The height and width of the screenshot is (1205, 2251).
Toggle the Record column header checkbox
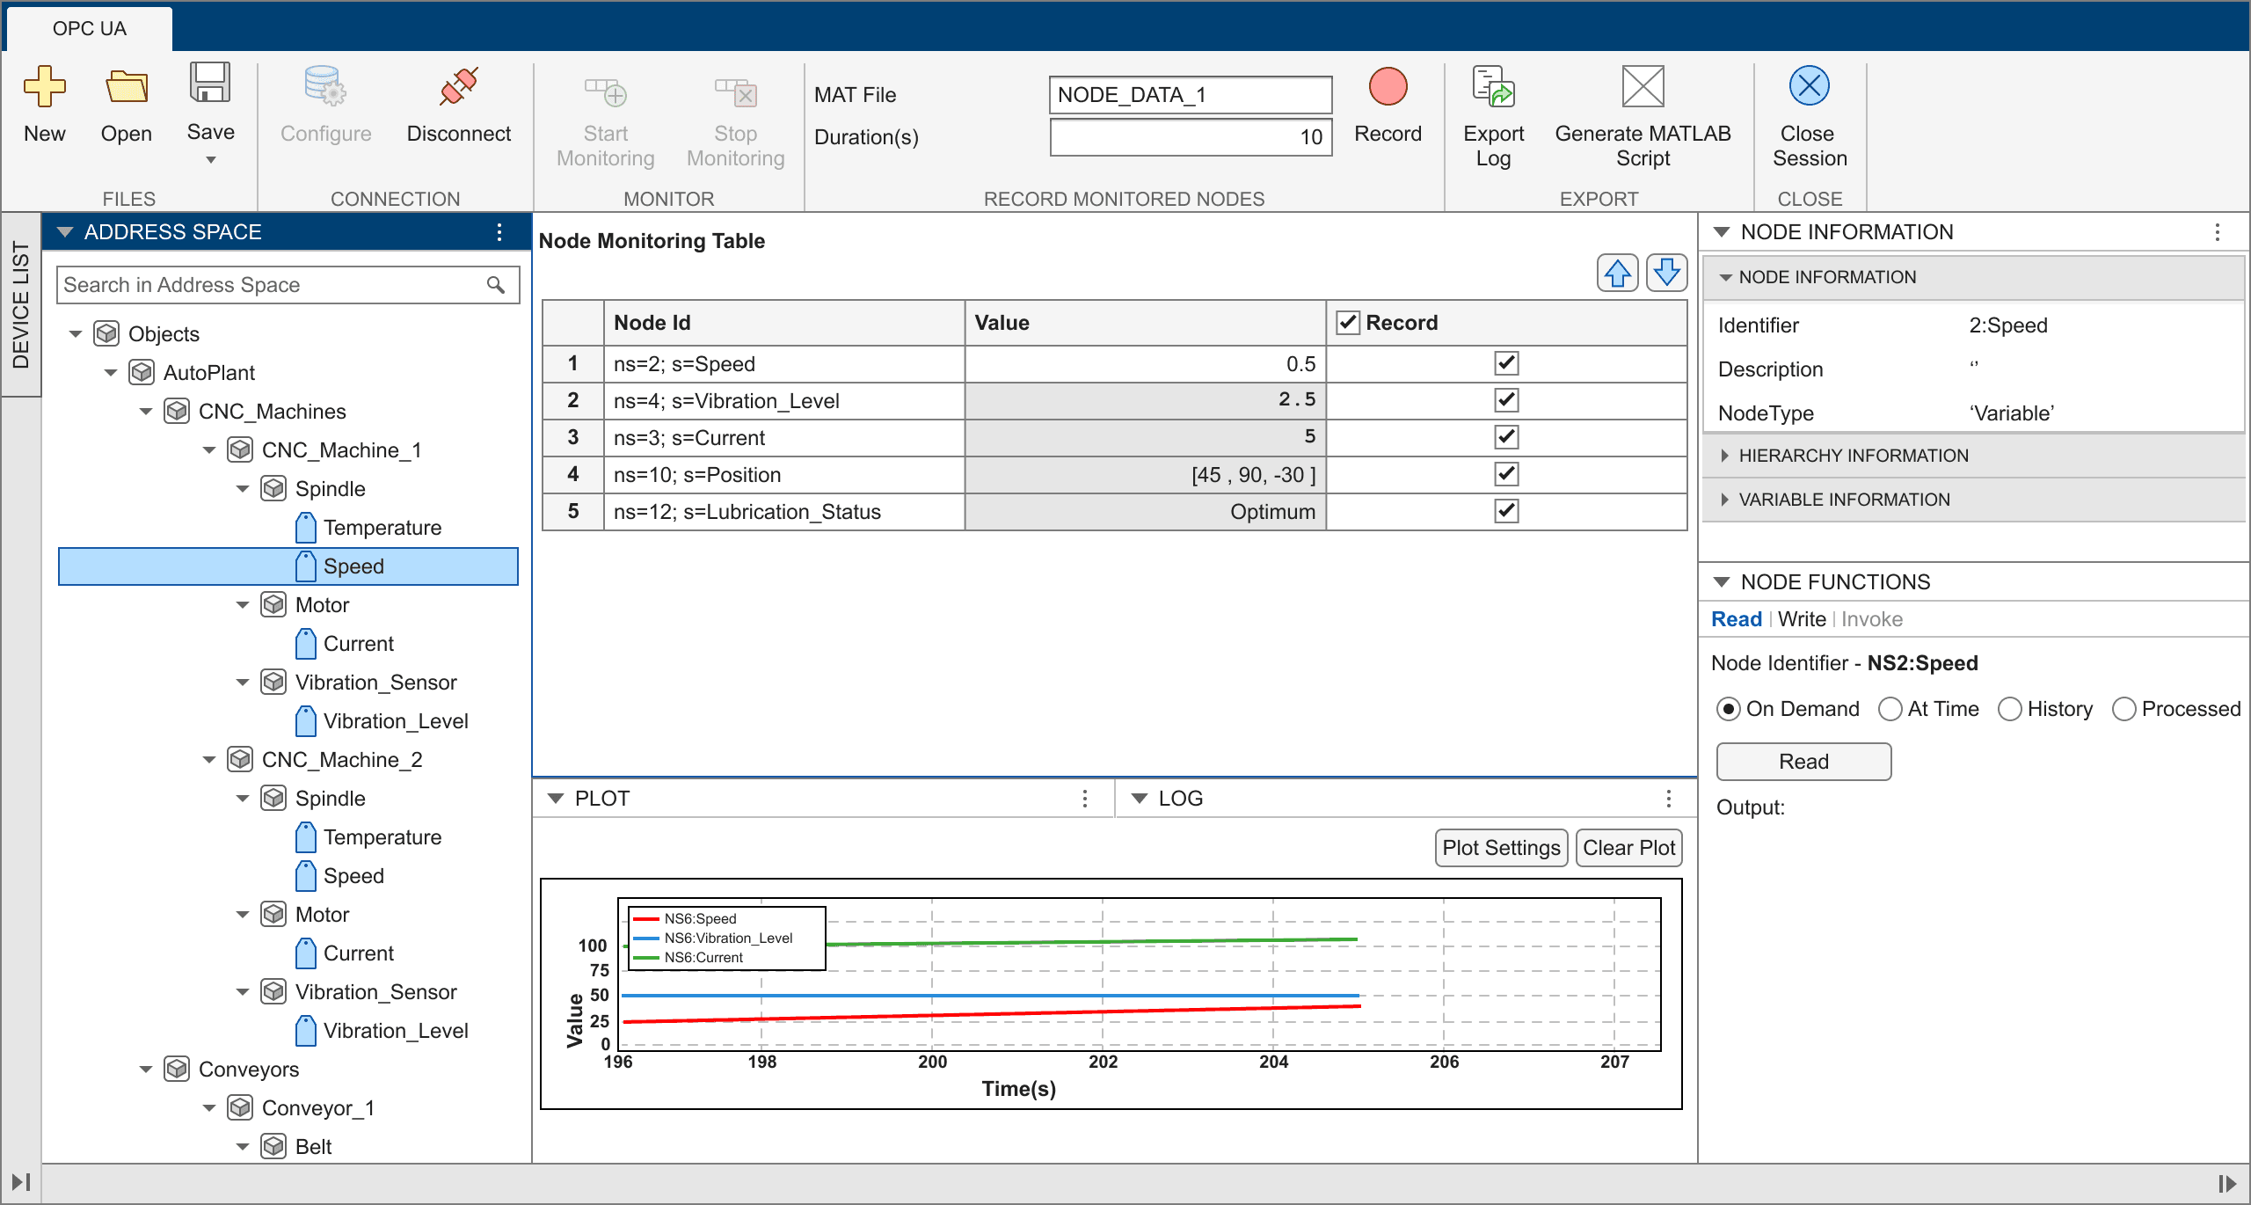(1348, 323)
